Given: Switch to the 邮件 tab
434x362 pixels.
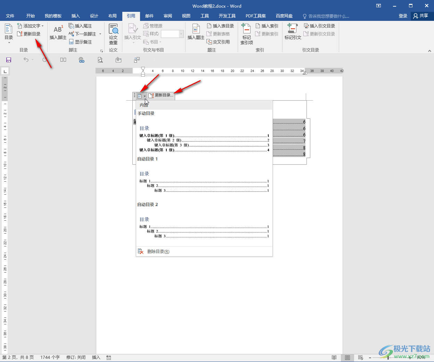Looking at the screenshot, I should (149, 16).
